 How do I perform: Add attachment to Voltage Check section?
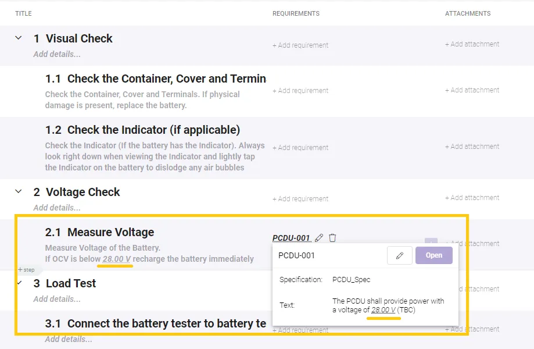pyautogui.click(x=472, y=198)
